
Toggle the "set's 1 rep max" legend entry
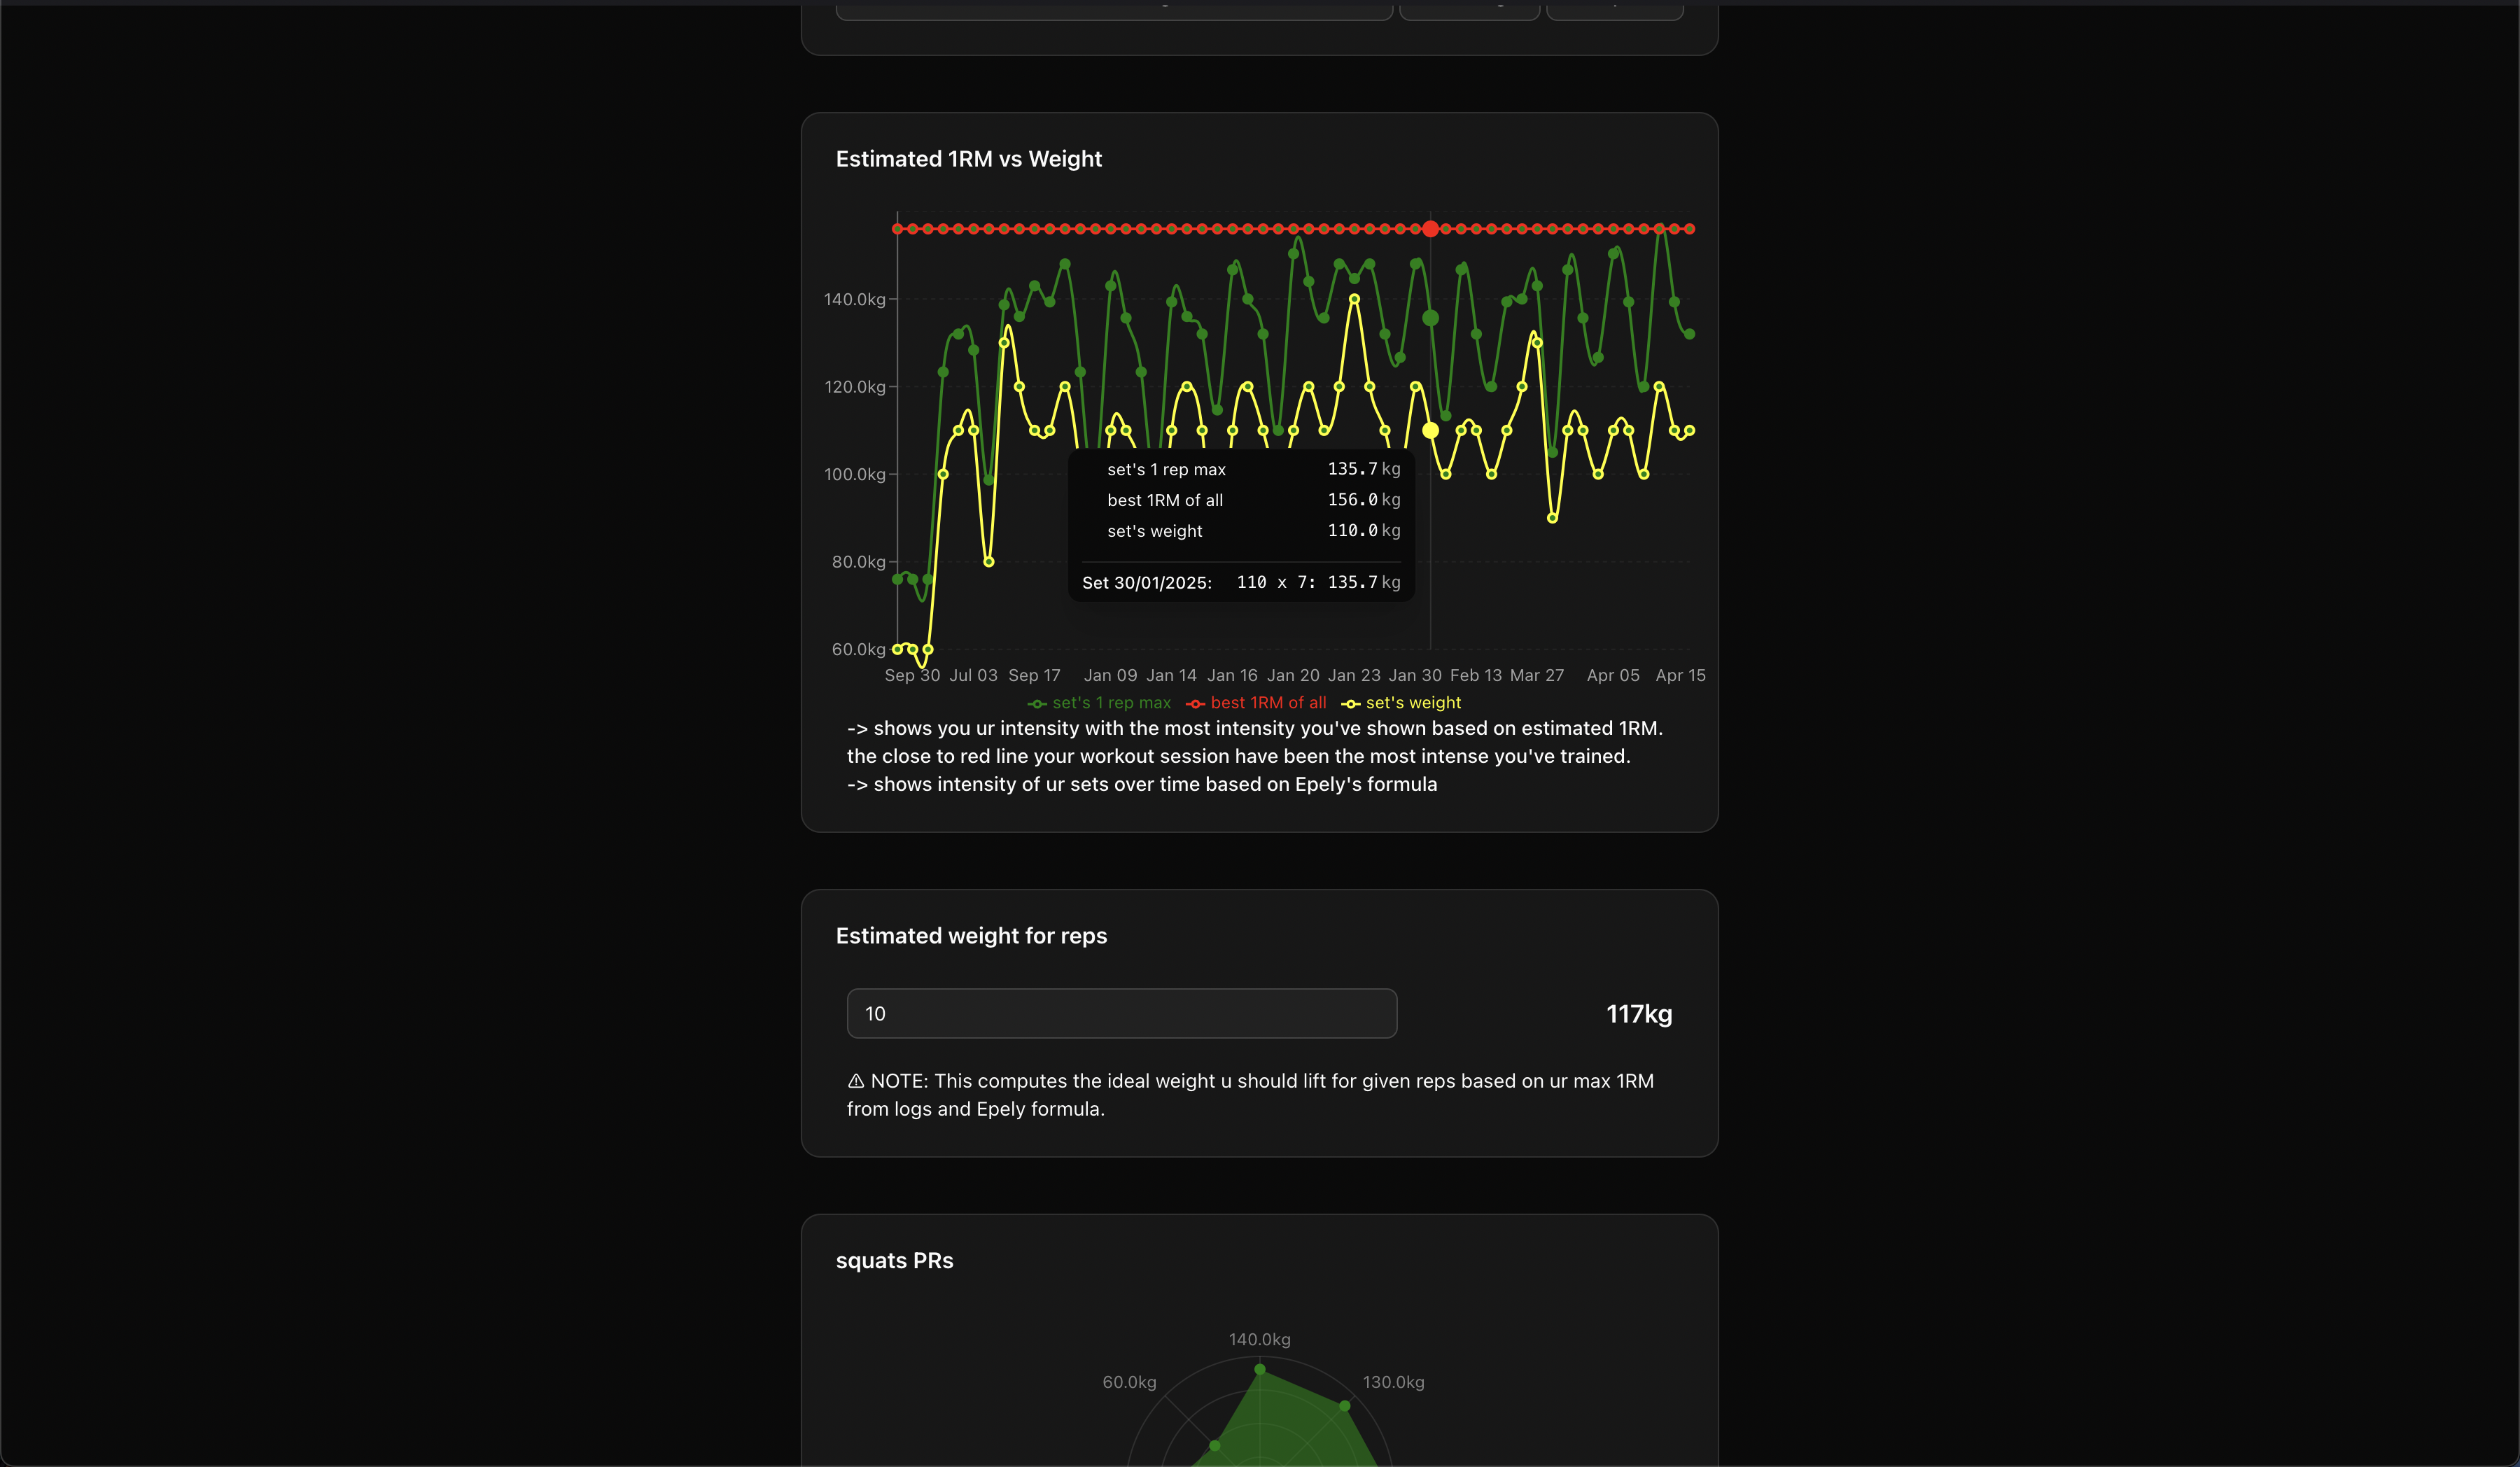click(1099, 703)
